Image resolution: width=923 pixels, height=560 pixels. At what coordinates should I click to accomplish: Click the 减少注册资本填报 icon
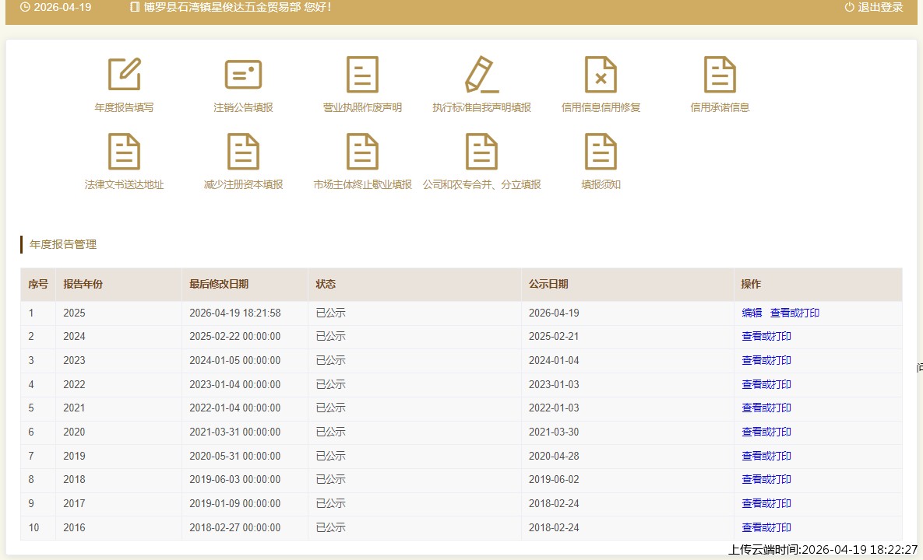pos(243,152)
